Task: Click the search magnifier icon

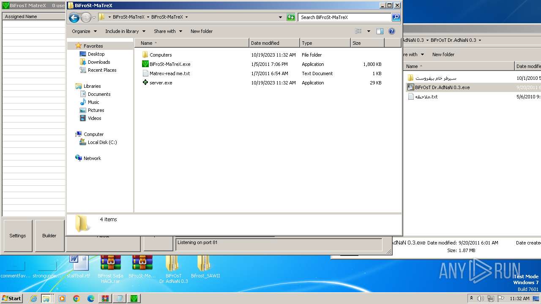Action: pyautogui.click(x=396, y=17)
